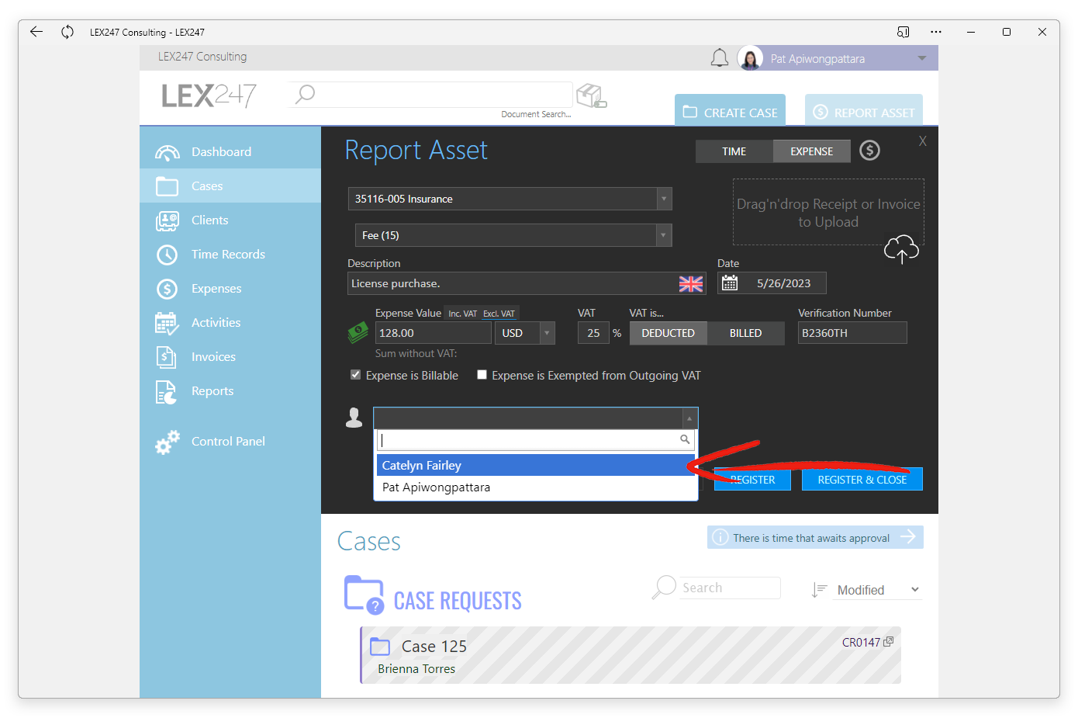1078x718 pixels.
Task: Switch to the EXPENSE tab
Action: click(x=811, y=151)
